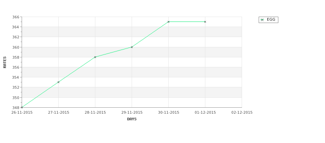
Task: Click the 360 y-axis tick label
Action: (16, 47)
